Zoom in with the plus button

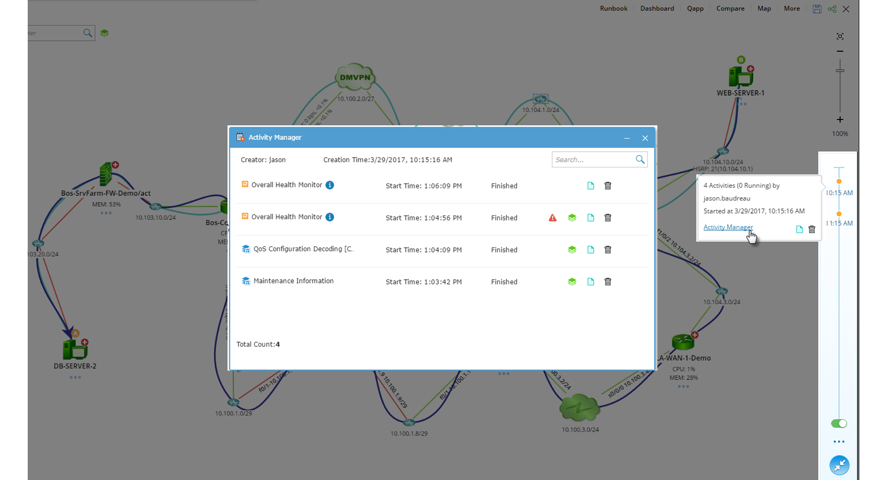(840, 120)
